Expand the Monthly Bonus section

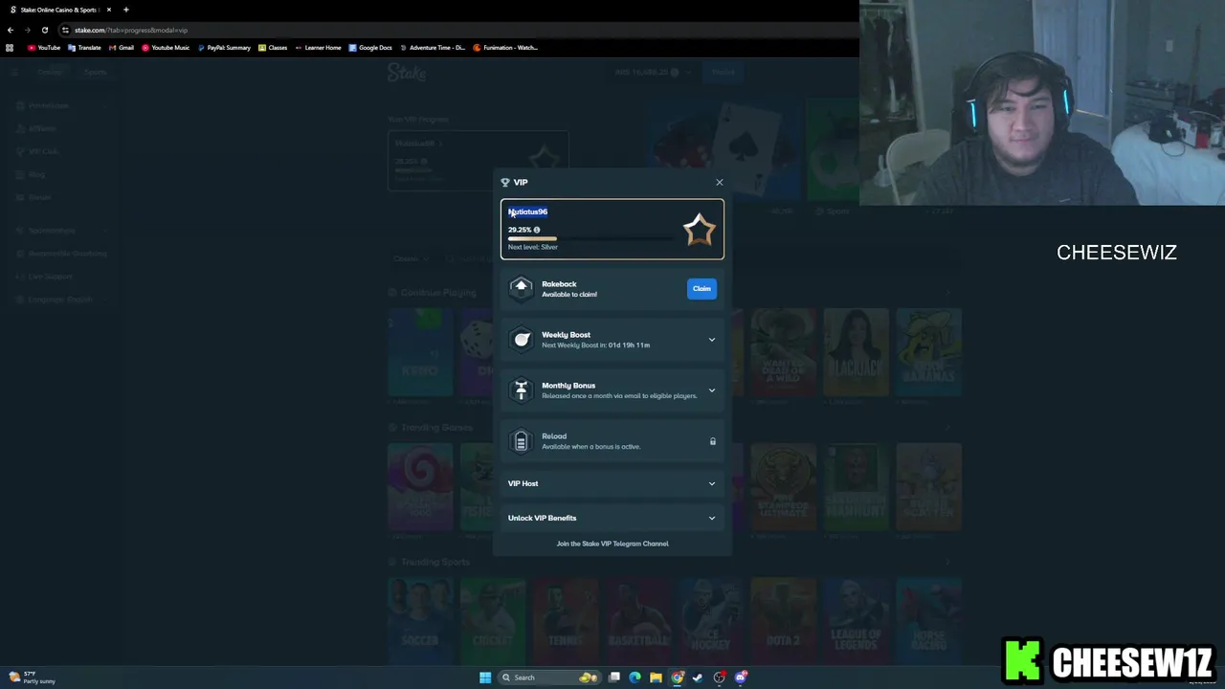tap(612, 390)
